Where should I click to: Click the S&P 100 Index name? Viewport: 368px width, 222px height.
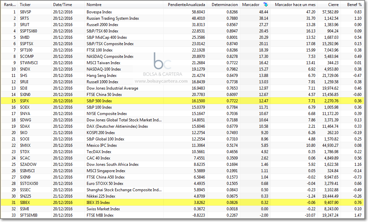[x=99, y=107]
